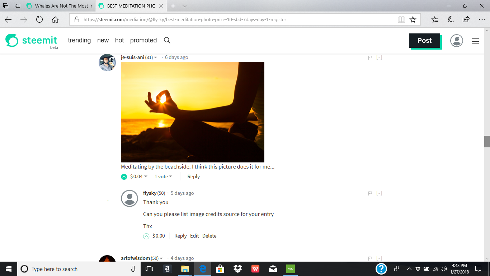Launch Hulu from the taskbar

[290, 269]
